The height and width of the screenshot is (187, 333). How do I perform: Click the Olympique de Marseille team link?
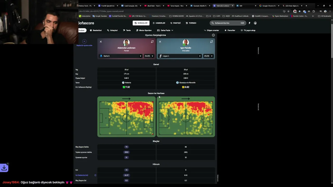(186, 83)
